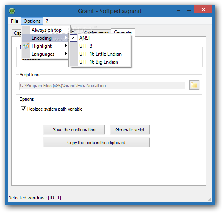Minimize the Granit window
This screenshot has width=223, height=213.
tap(178, 10)
